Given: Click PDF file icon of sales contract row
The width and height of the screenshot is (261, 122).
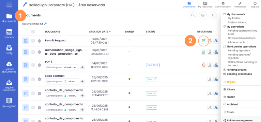Looking at the screenshot, I should (26, 79).
